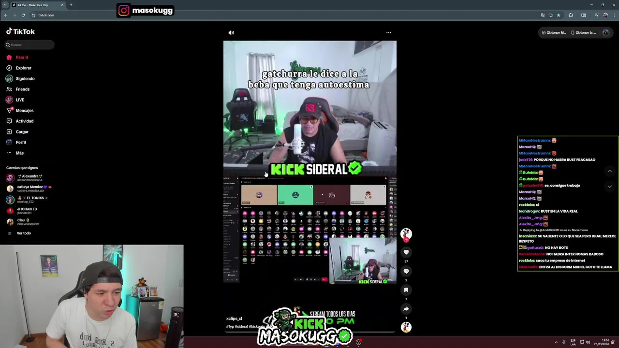Screen dimensions: 619x348
Task: Open Chrome three-dots menu
Action: [x=614, y=15]
